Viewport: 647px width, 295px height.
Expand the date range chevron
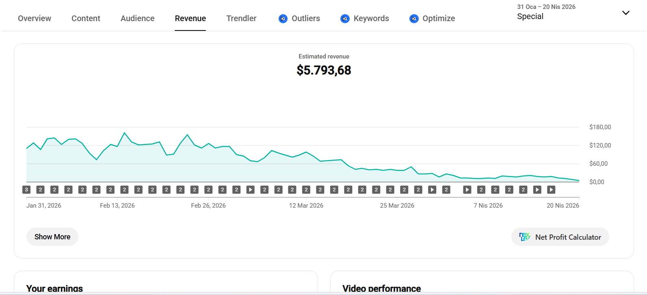pos(626,13)
